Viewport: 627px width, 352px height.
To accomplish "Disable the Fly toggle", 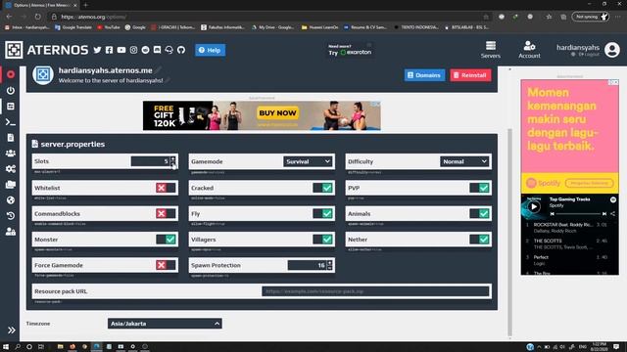I will (322, 213).
